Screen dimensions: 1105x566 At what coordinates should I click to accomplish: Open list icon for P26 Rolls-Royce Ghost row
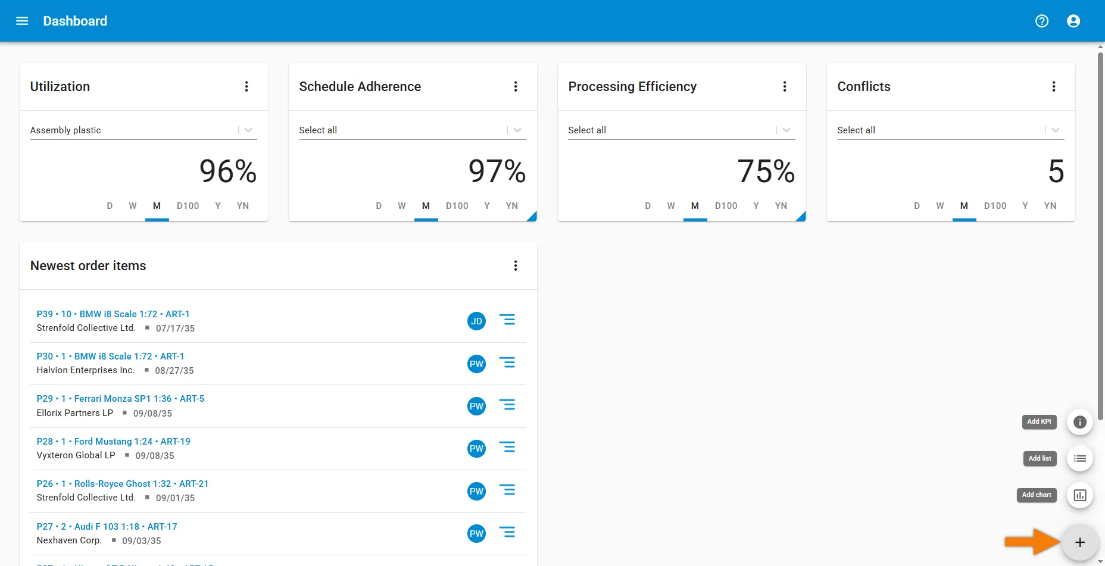point(507,490)
